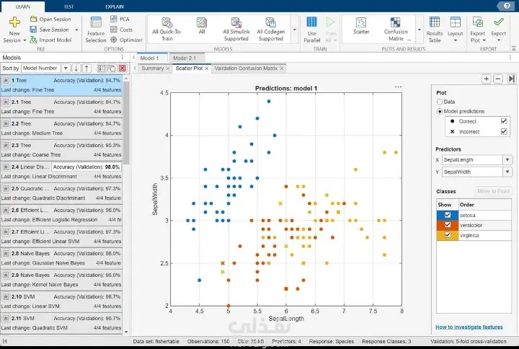Screen dimensions: 519x349
Task: Click the New Session plus icon
Action: pyautogui.click(x=14, y=22)
